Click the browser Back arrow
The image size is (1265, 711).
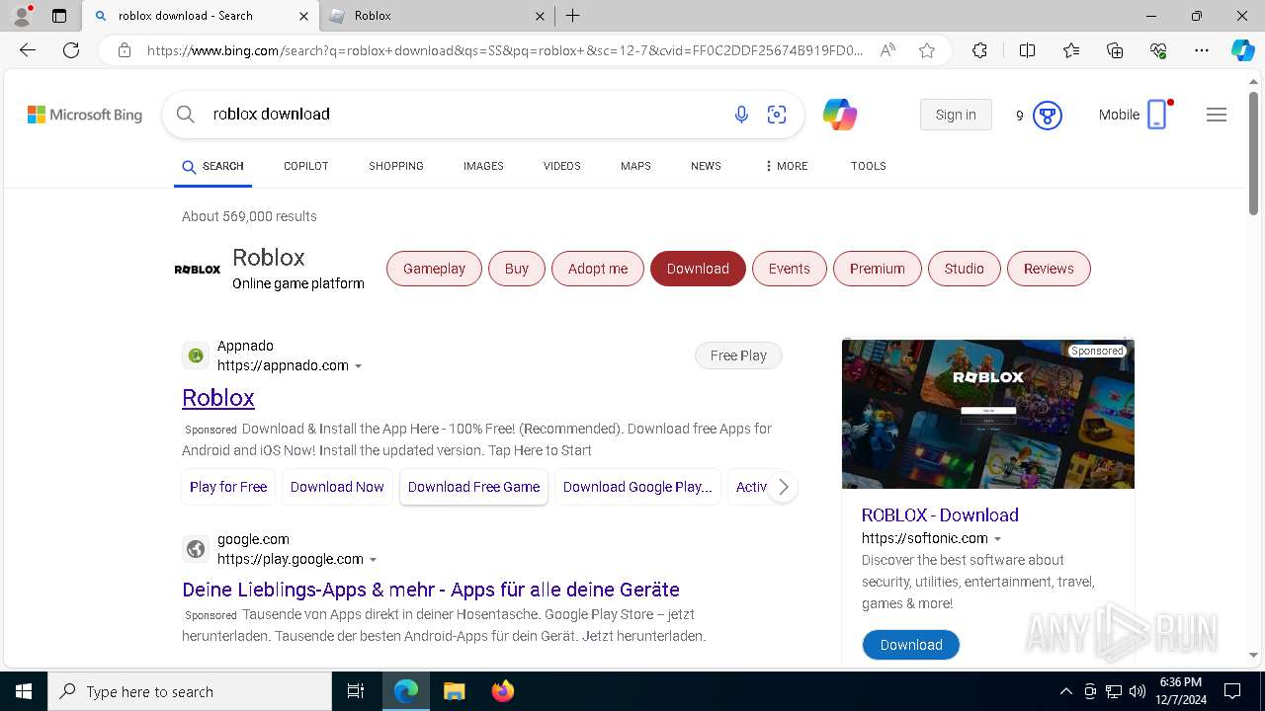[28, 50]
